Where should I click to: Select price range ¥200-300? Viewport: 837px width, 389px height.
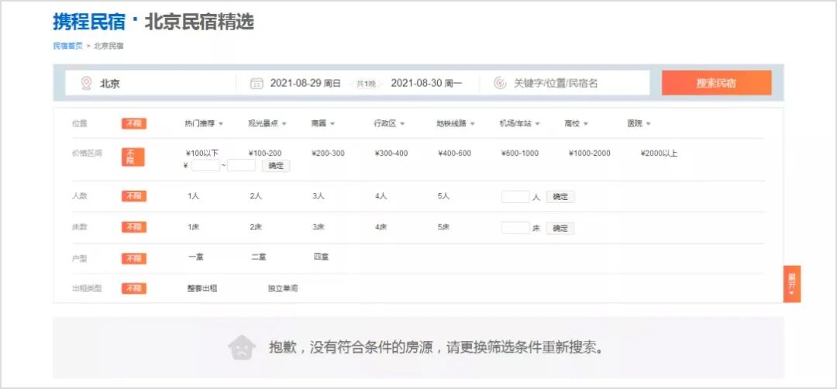coord(329,153)
